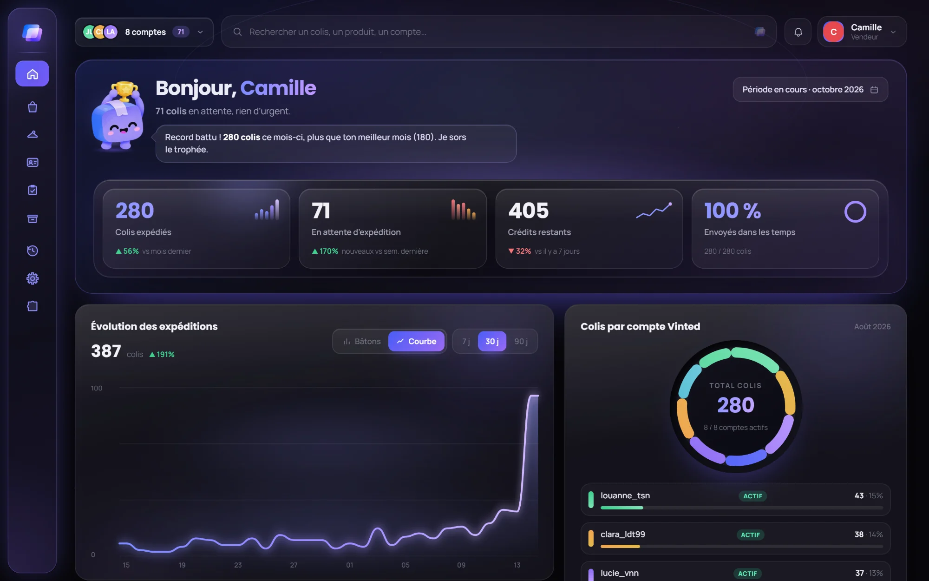The image size is (929, 581).
Task: Click the app logo at sidebar top
Action: coord(32,33)
